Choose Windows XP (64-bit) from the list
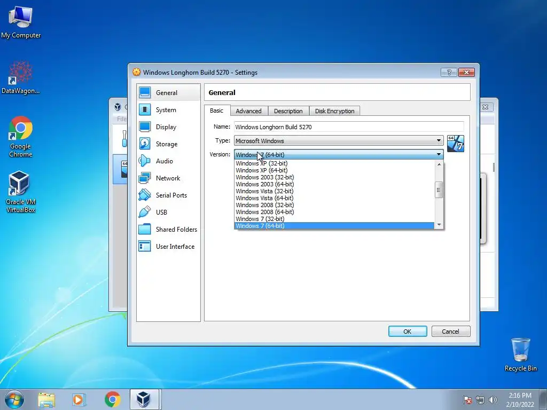 [x=334, y=170]
